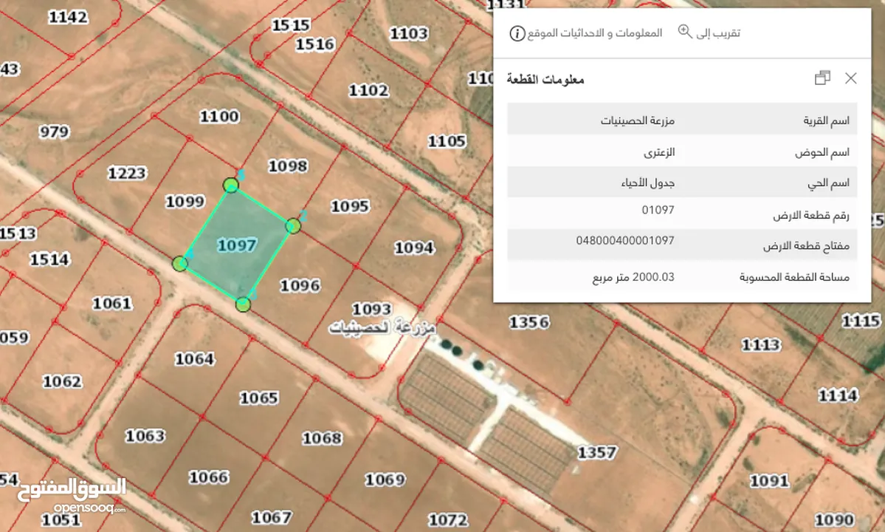Select parcel 1063 on the map
Image resolution: width=885 pixels, height=532 pixels.
tap(145, 436)
